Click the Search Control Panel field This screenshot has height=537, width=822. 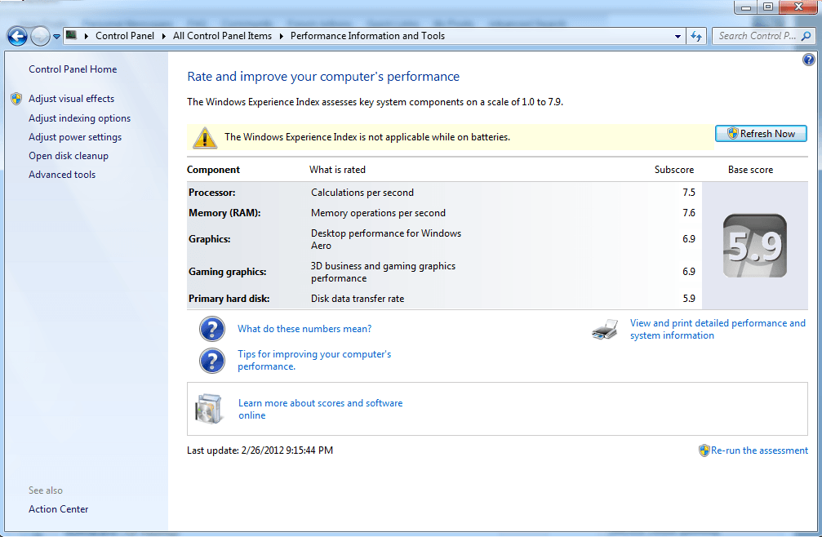tap(756, 36)
